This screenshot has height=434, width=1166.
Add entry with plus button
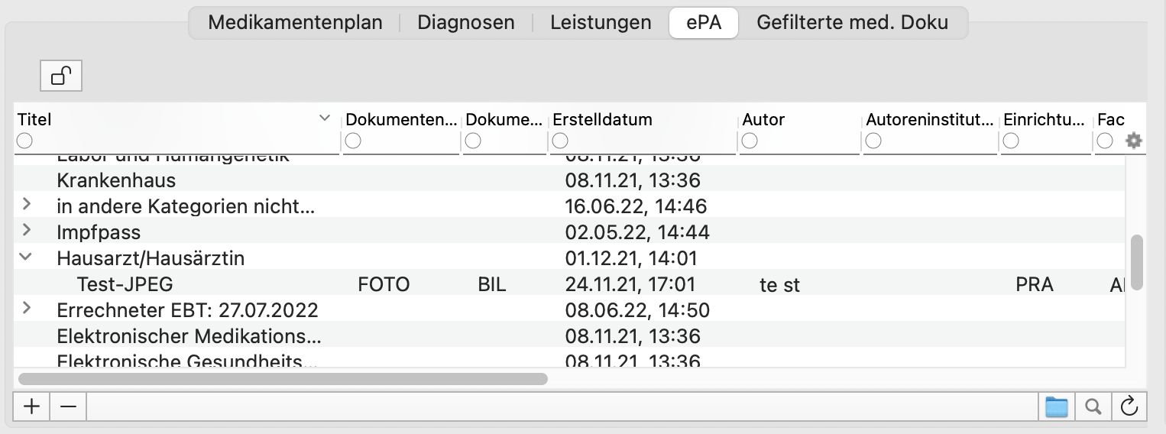[31, 406]
